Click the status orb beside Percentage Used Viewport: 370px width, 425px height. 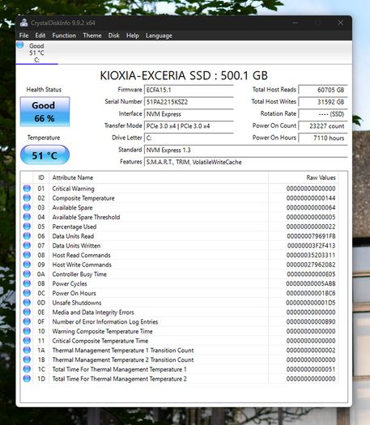pyautogui.click(x=27, y=227)
